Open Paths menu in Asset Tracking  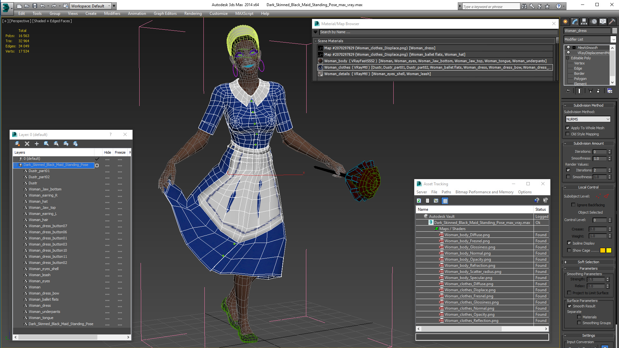(446, 192)
